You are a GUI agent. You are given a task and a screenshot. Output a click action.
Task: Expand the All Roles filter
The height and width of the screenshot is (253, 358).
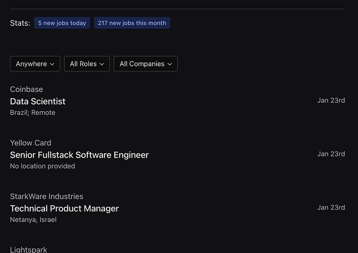click(x=87, y=64)
